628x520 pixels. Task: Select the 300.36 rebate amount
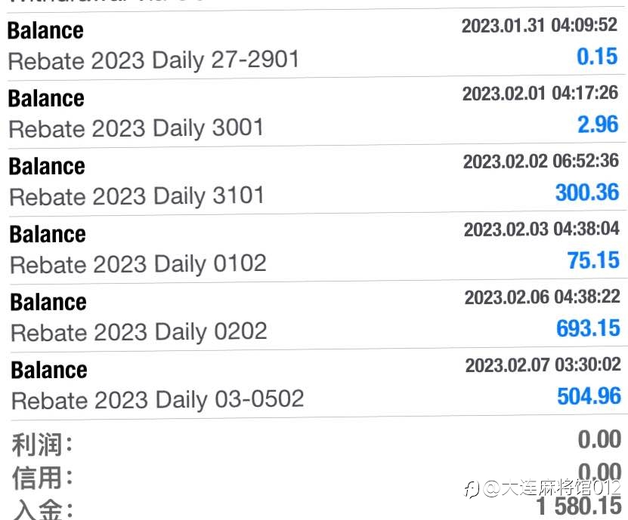[587, 192]
